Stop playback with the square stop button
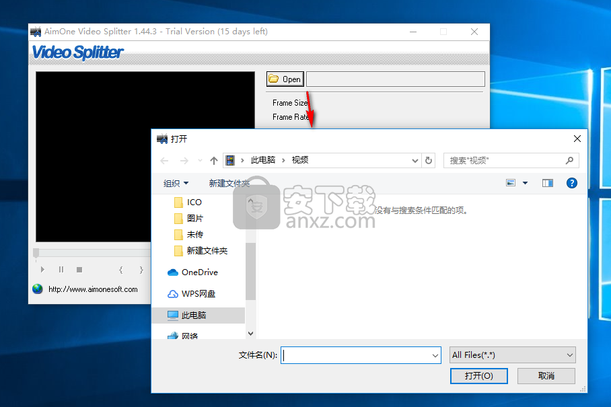The height and width of the screenshot is (407, 611). coord(79,270)
